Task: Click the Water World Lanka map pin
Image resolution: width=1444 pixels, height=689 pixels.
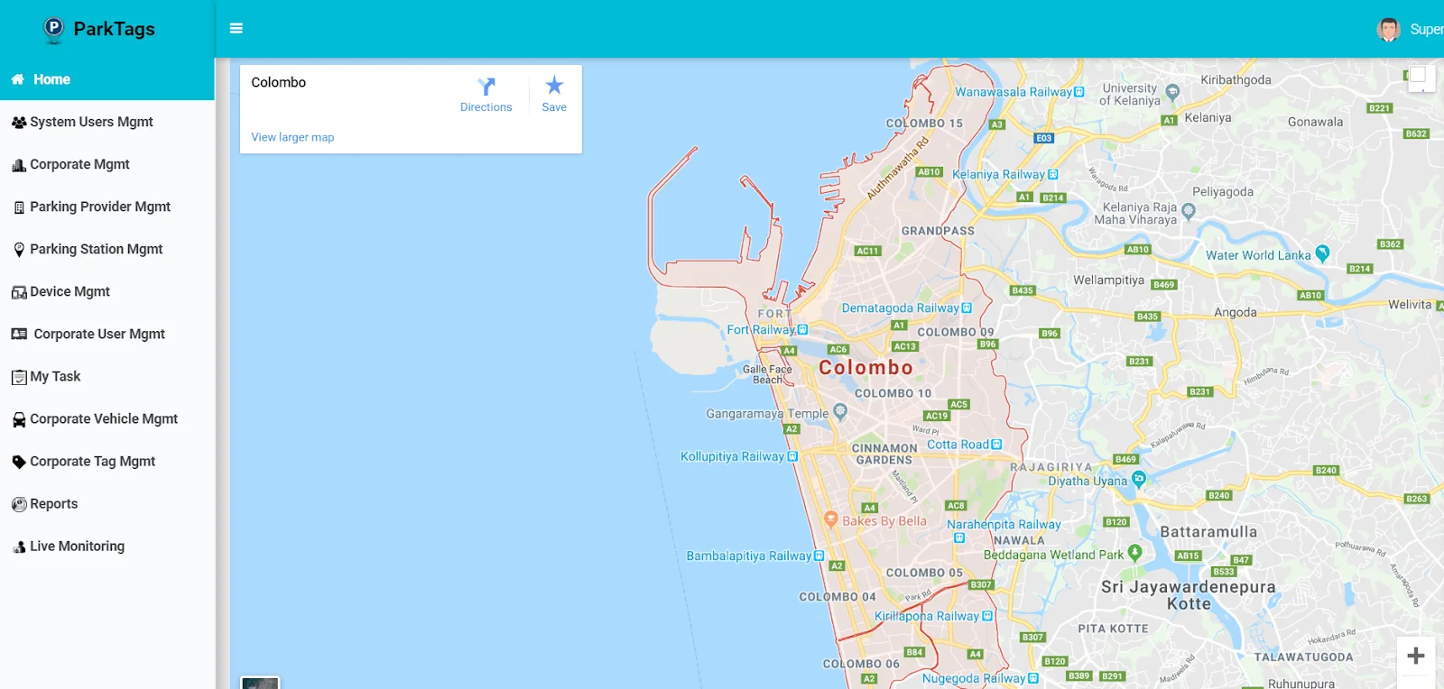Action: tap(1322, 253)
